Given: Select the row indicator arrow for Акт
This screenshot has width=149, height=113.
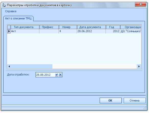Looking at the screenshot, I should pos(9,31).
